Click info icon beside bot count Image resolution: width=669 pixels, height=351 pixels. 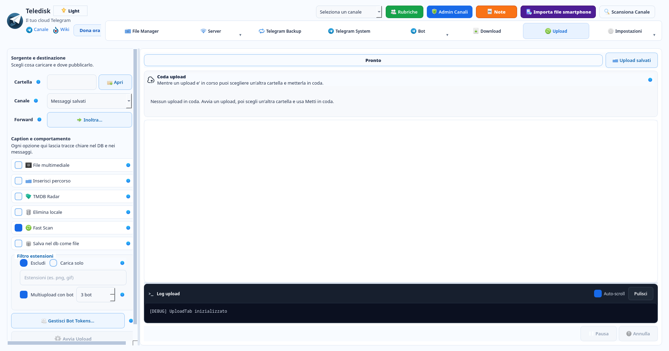122,295
